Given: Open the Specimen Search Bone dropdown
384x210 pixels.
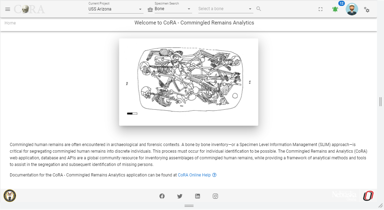Looking at the screenshot, I should 173,9.
